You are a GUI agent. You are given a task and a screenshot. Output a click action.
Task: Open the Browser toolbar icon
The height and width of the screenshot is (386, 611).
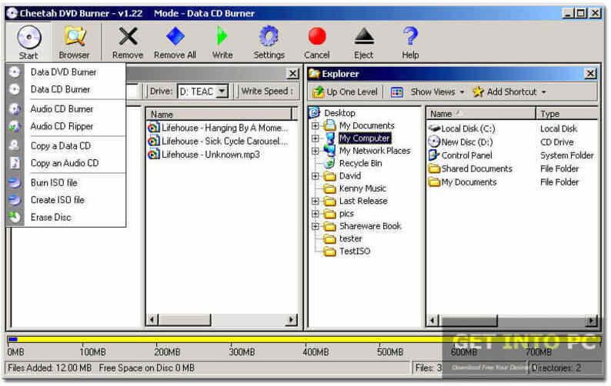point(75,37)
